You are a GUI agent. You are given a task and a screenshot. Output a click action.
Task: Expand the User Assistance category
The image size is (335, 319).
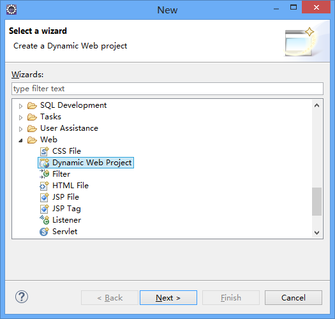tap(20, 129)
